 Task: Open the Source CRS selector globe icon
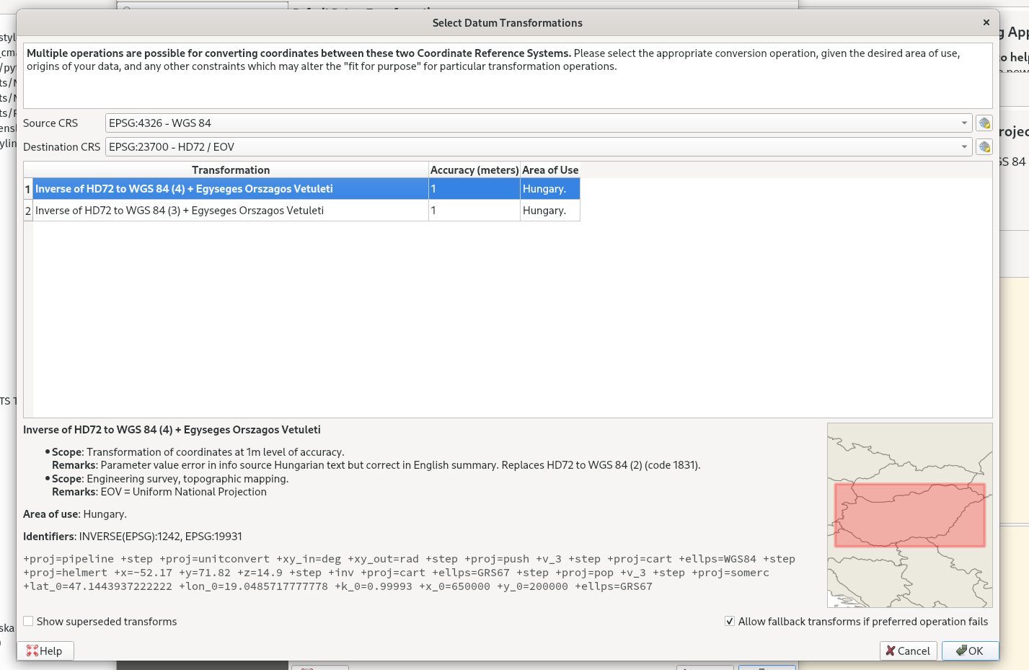[984, 123]
